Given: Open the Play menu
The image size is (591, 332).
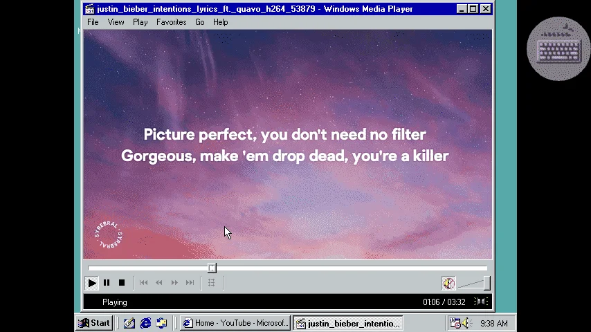Looking at the screenshot, I should pos(140,22).
